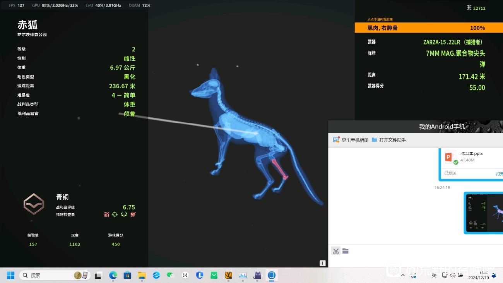Click the monitor graph taskbar icon
The height and width of the screenshot is (283, 503).
coord(243,275)
